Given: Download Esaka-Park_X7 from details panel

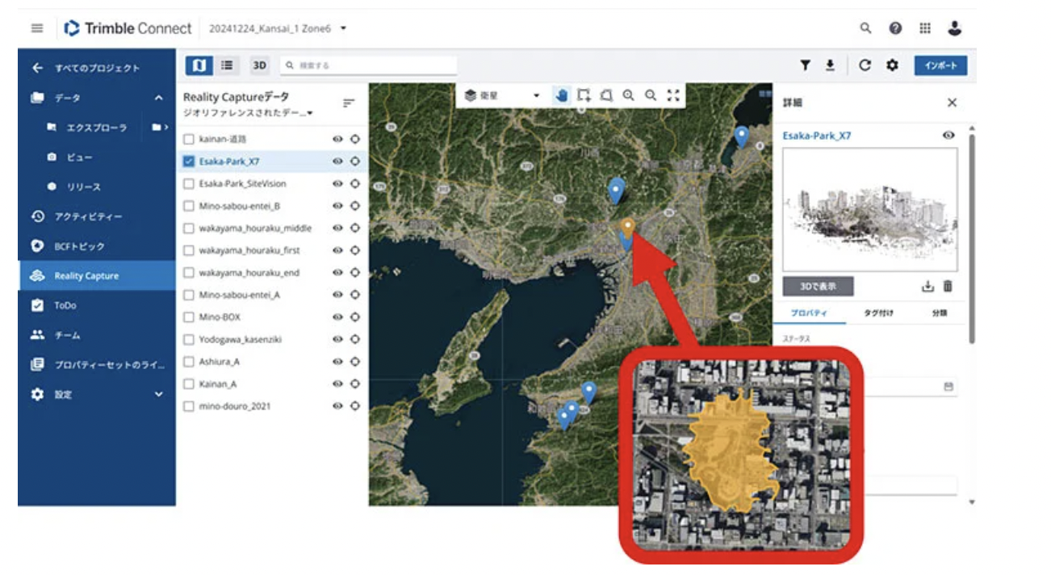Looking at the screenshot, I should [x=927, y=286].
